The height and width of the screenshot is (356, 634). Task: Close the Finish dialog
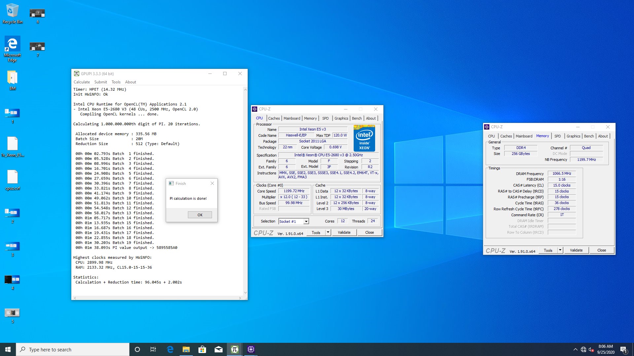(212, 183)
